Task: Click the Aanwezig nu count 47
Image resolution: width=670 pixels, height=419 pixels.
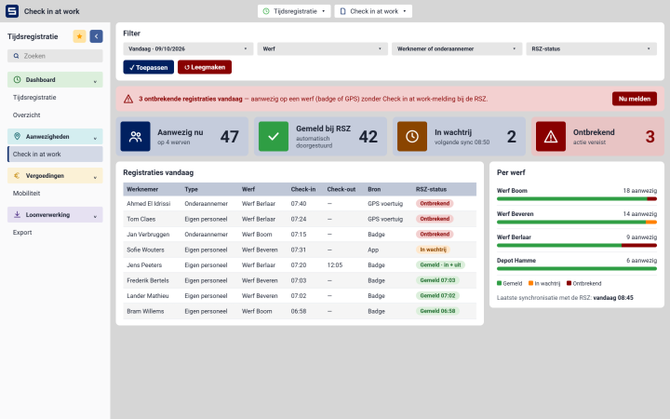Action: pyautogui.click(x=230, y=137)
